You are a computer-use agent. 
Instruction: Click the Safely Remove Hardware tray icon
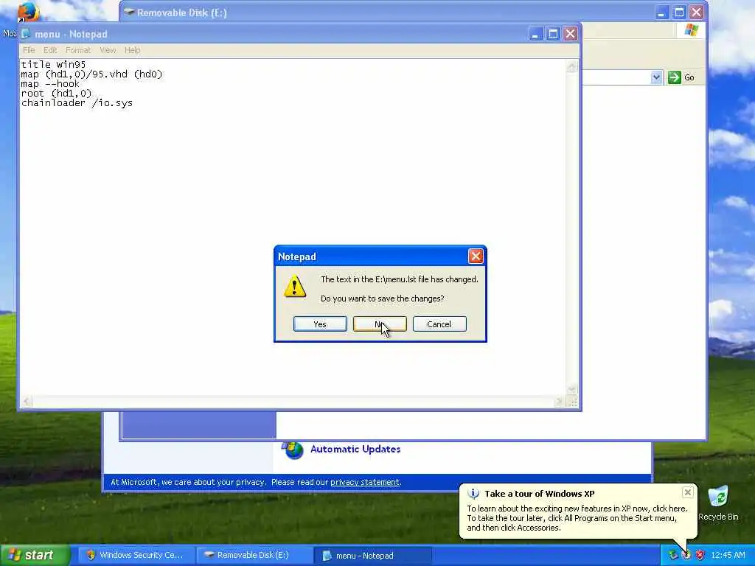pyautogui.click(x=672, y=556)
